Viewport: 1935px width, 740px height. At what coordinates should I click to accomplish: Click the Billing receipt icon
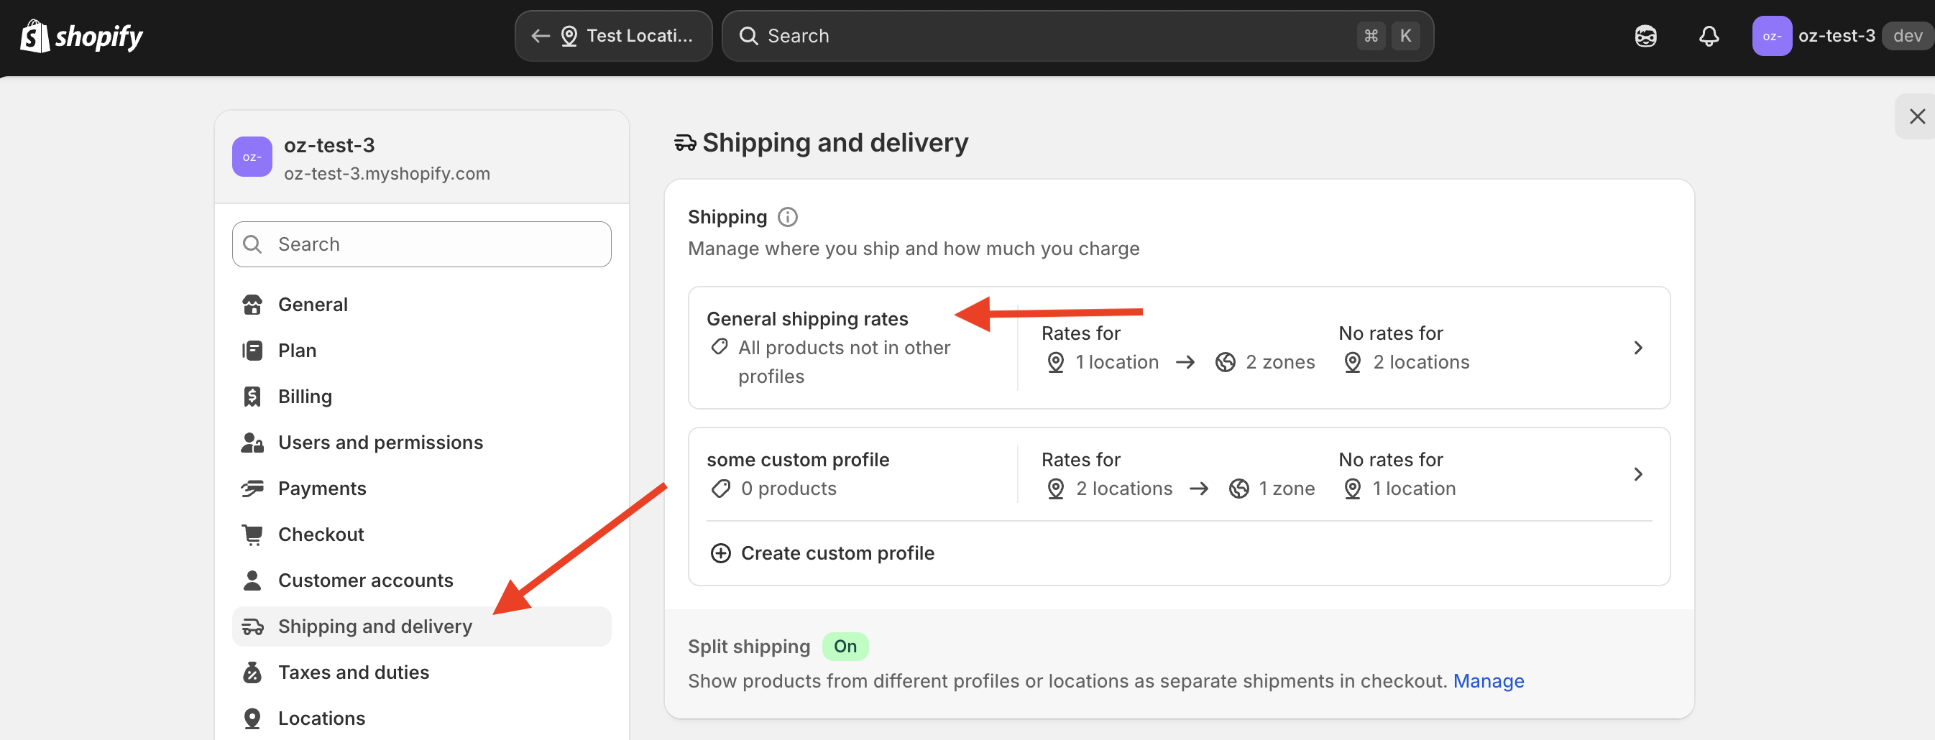coord(252,397)
